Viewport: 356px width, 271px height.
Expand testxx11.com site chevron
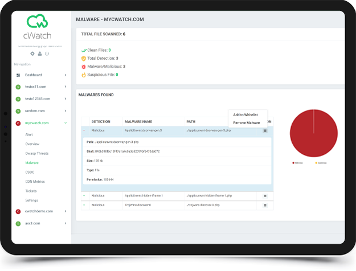click(x=66, y=87)
